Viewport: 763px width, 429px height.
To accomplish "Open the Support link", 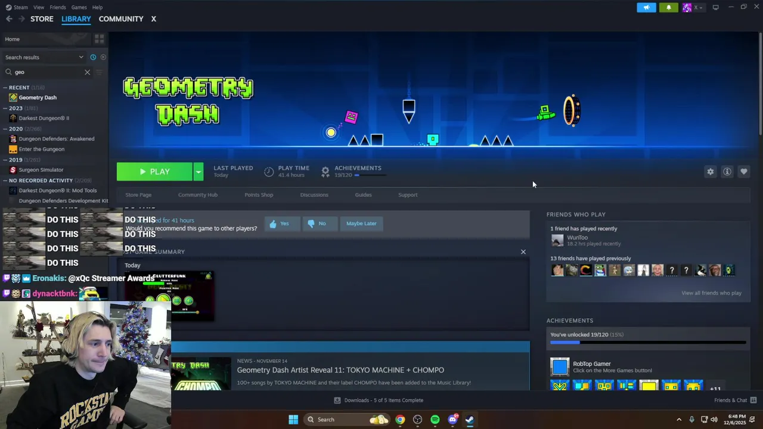I will click(x=408, y=195).
